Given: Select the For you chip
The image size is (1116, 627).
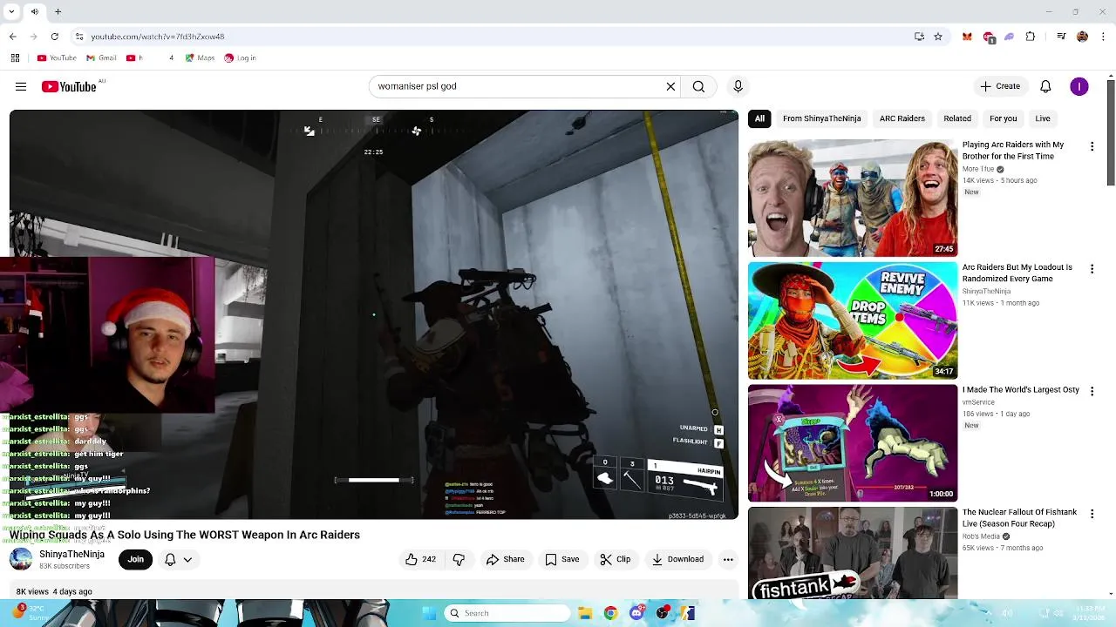Looking at the screenshot, I should [1003, 118].
